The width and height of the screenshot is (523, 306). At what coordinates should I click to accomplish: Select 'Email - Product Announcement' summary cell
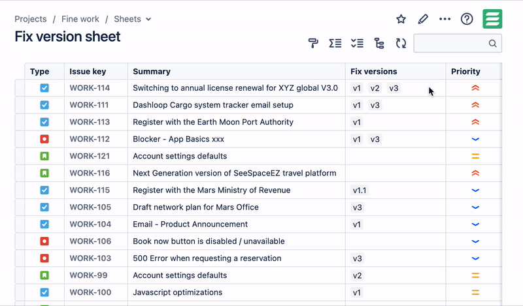coord(237,224)
